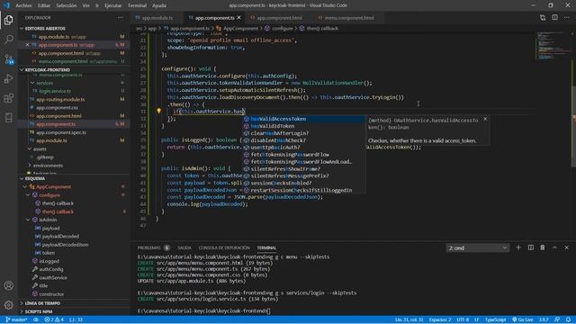Open the terminal selector dropdown '2: cmd'
Viewport: 576px width, 324px height.
[478, 248]
